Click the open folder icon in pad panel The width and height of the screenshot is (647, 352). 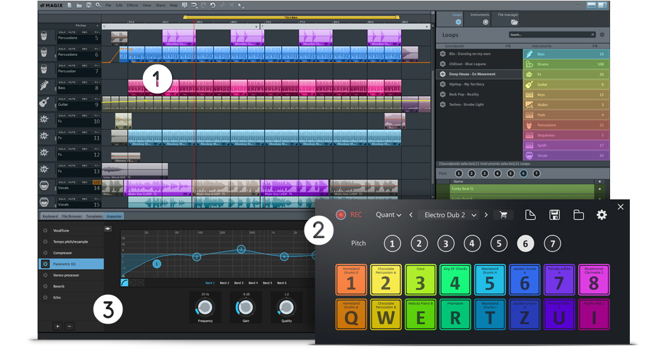coord(578,214)
